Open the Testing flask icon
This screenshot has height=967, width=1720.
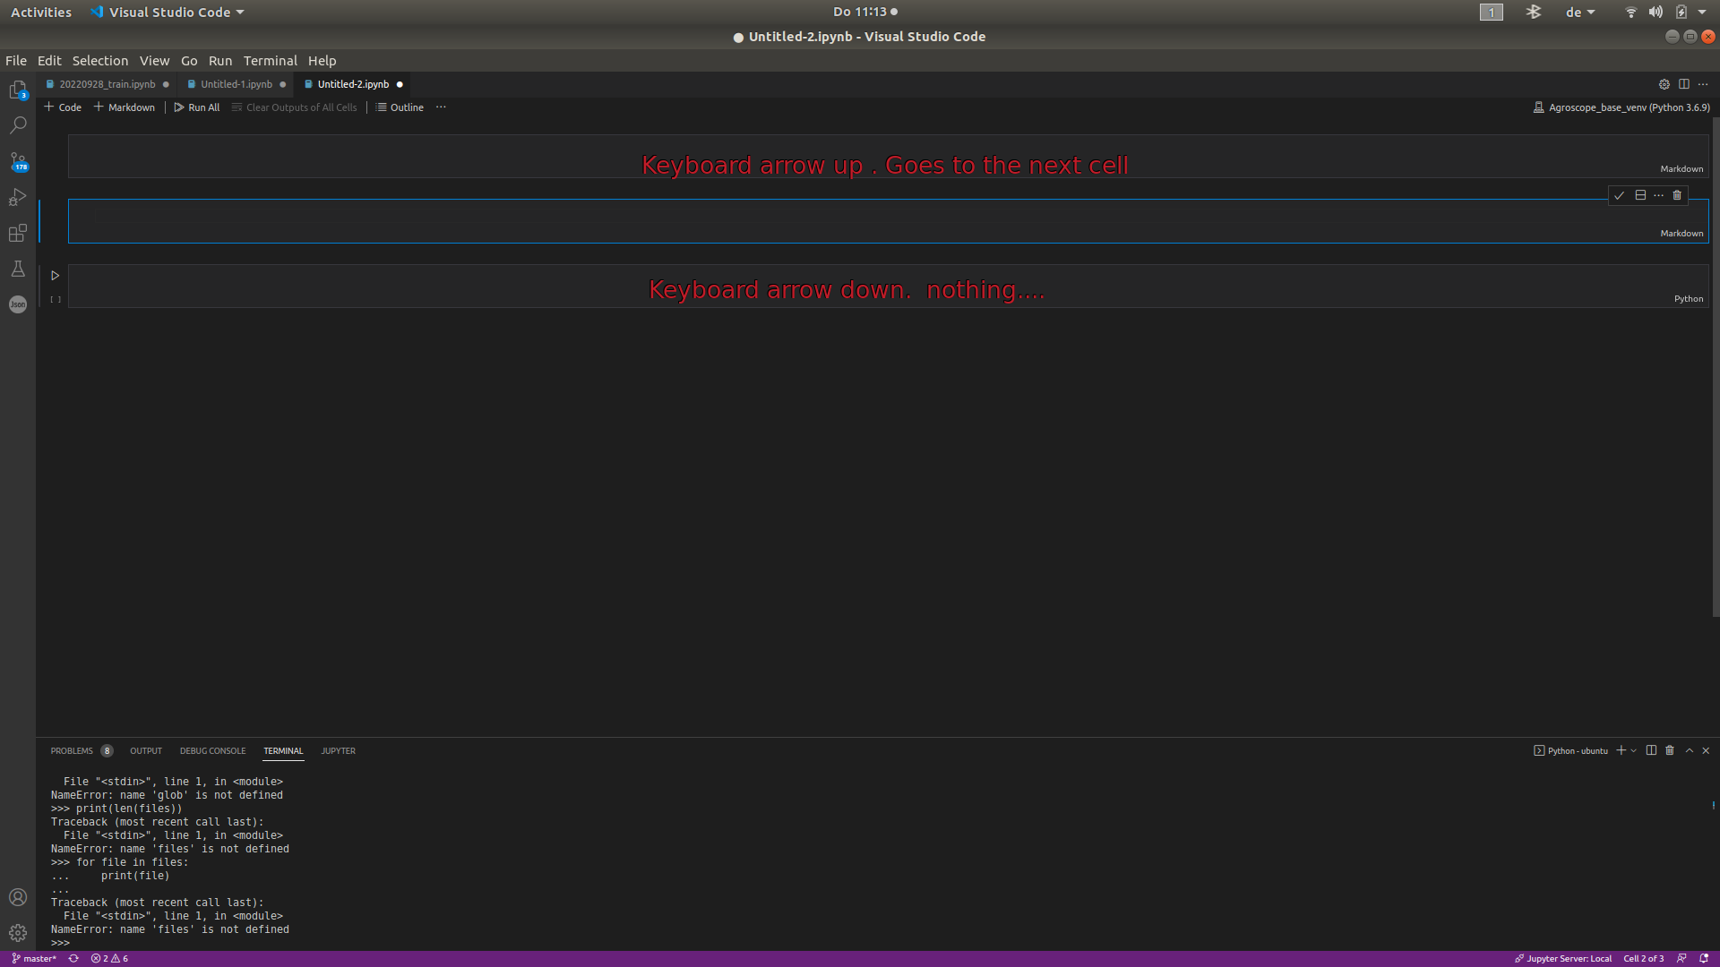point(18,269)
